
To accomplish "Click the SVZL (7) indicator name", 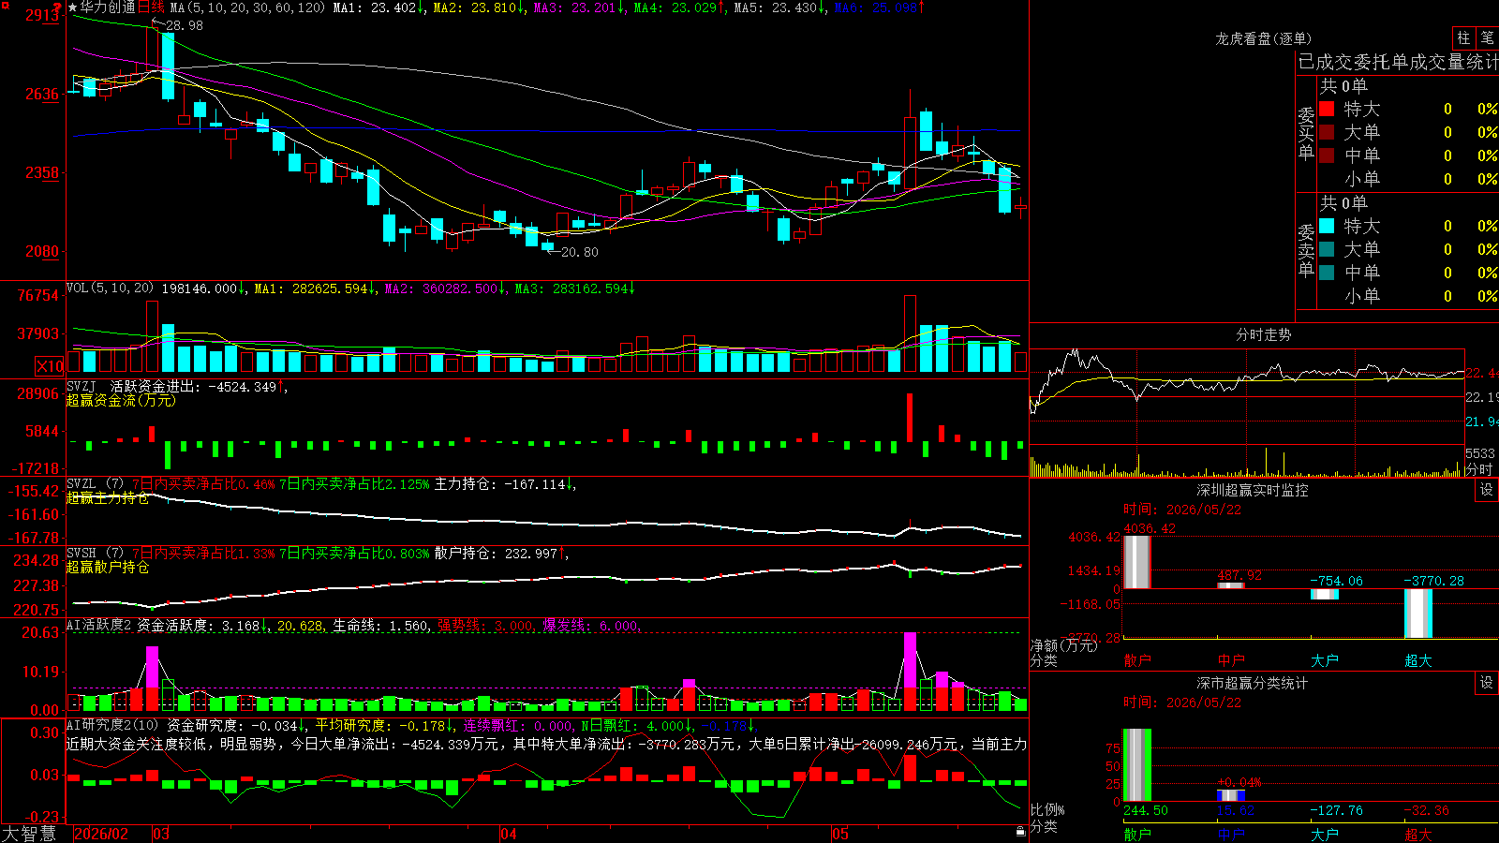I will pos(95,484).
